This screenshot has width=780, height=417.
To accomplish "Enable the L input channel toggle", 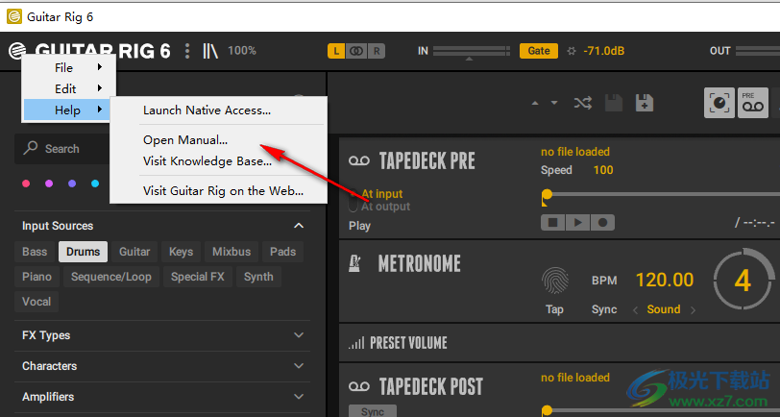I will pos(336,51).
